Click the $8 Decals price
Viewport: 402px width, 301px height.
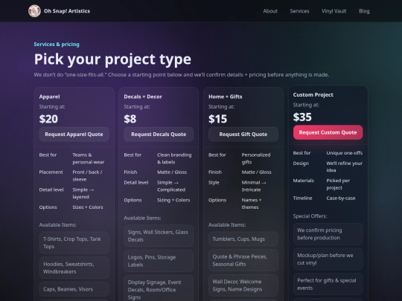[x=130, y=119]
